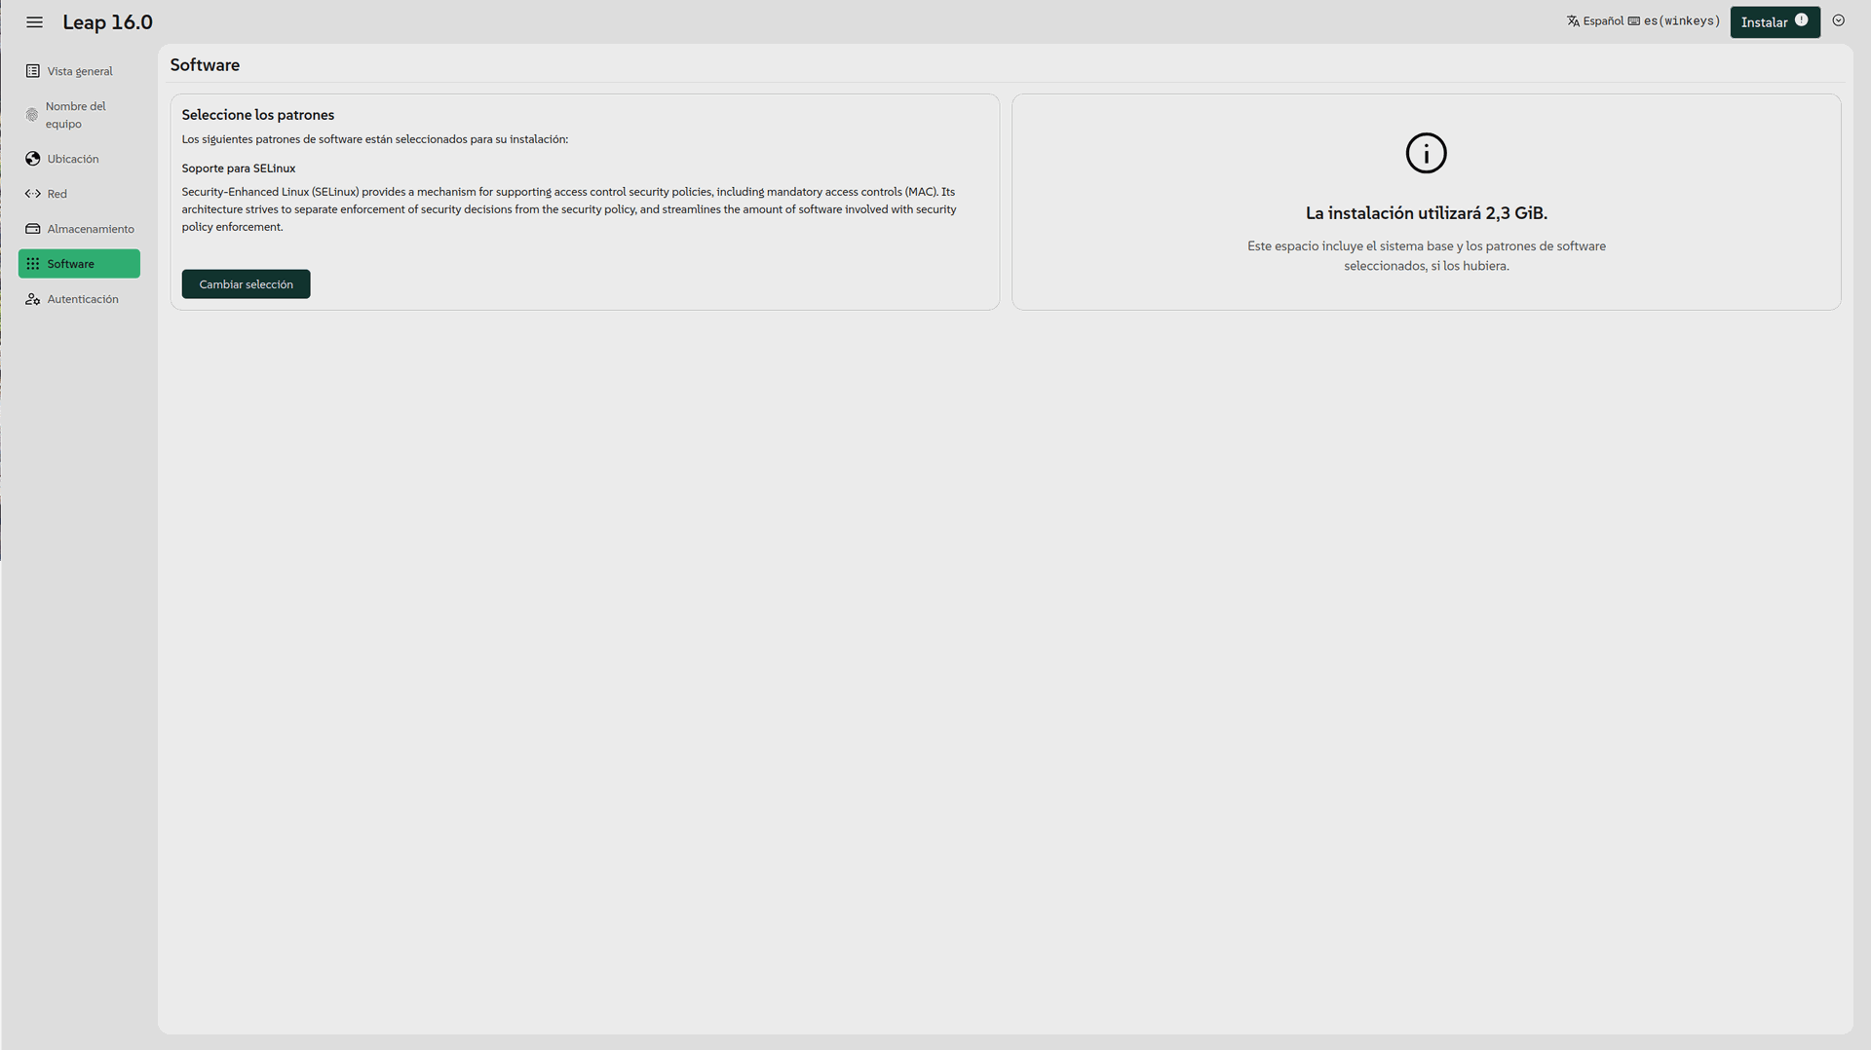Toggle the hamburger sidebar menu

[x=34, y=22]
